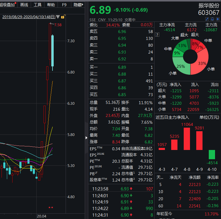Click the 外盘 value 23.45万
The height and width of the screenshot is (219, 221).
[113, 116]
